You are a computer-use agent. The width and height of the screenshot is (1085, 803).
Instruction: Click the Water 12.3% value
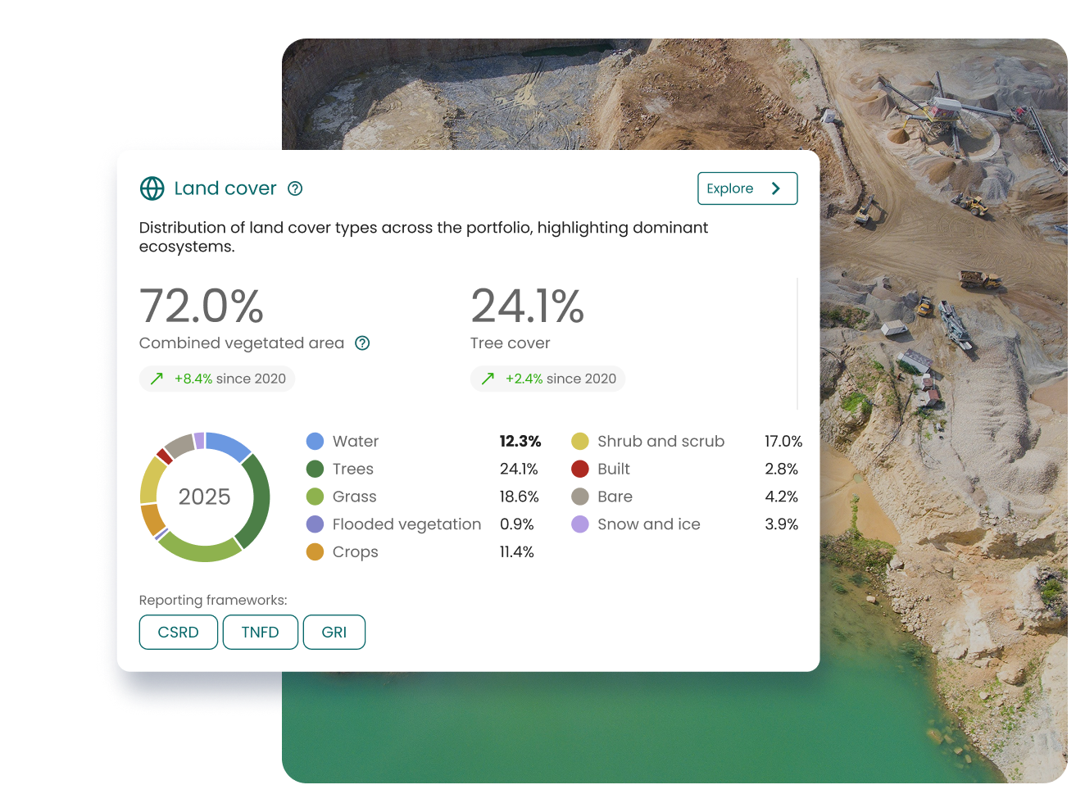pyautogui.click(x=520, y=442)
